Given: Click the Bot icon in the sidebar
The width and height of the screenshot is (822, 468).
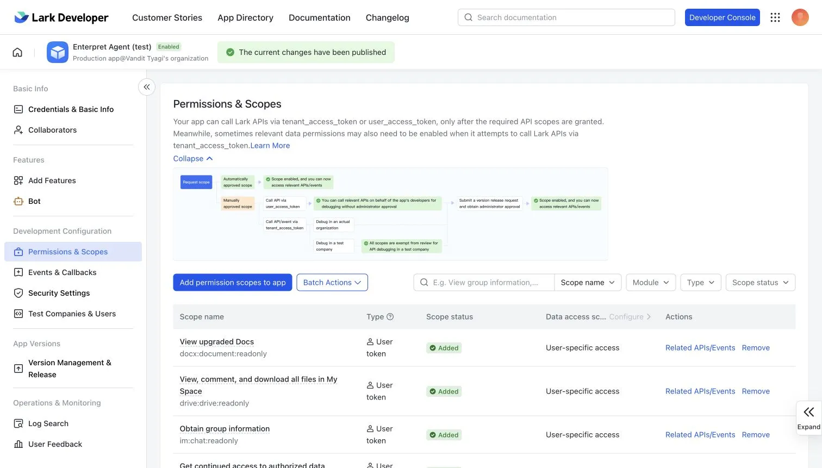Looking at the screenshot, I should [x=18, y=201].
